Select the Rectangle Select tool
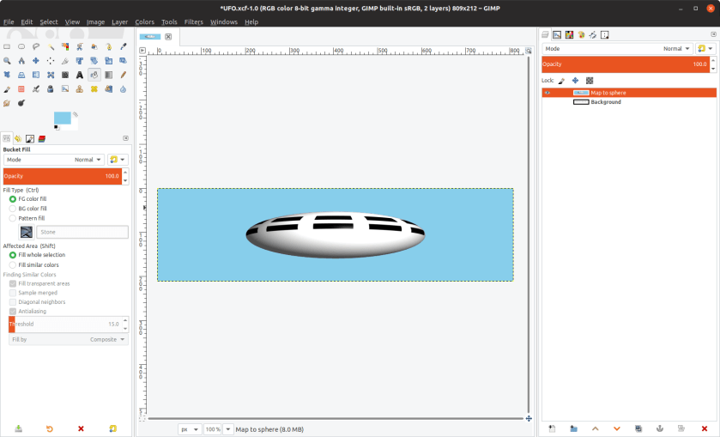Screen dimensions: 720x437 tap(7, 46)
